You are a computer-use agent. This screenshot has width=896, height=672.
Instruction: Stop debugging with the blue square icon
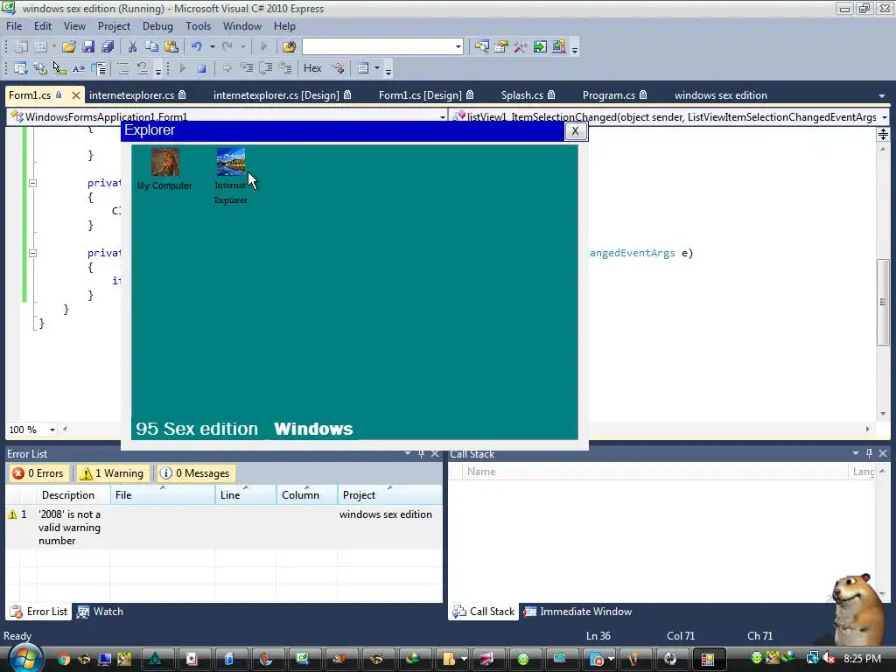(x=202, y=68)
